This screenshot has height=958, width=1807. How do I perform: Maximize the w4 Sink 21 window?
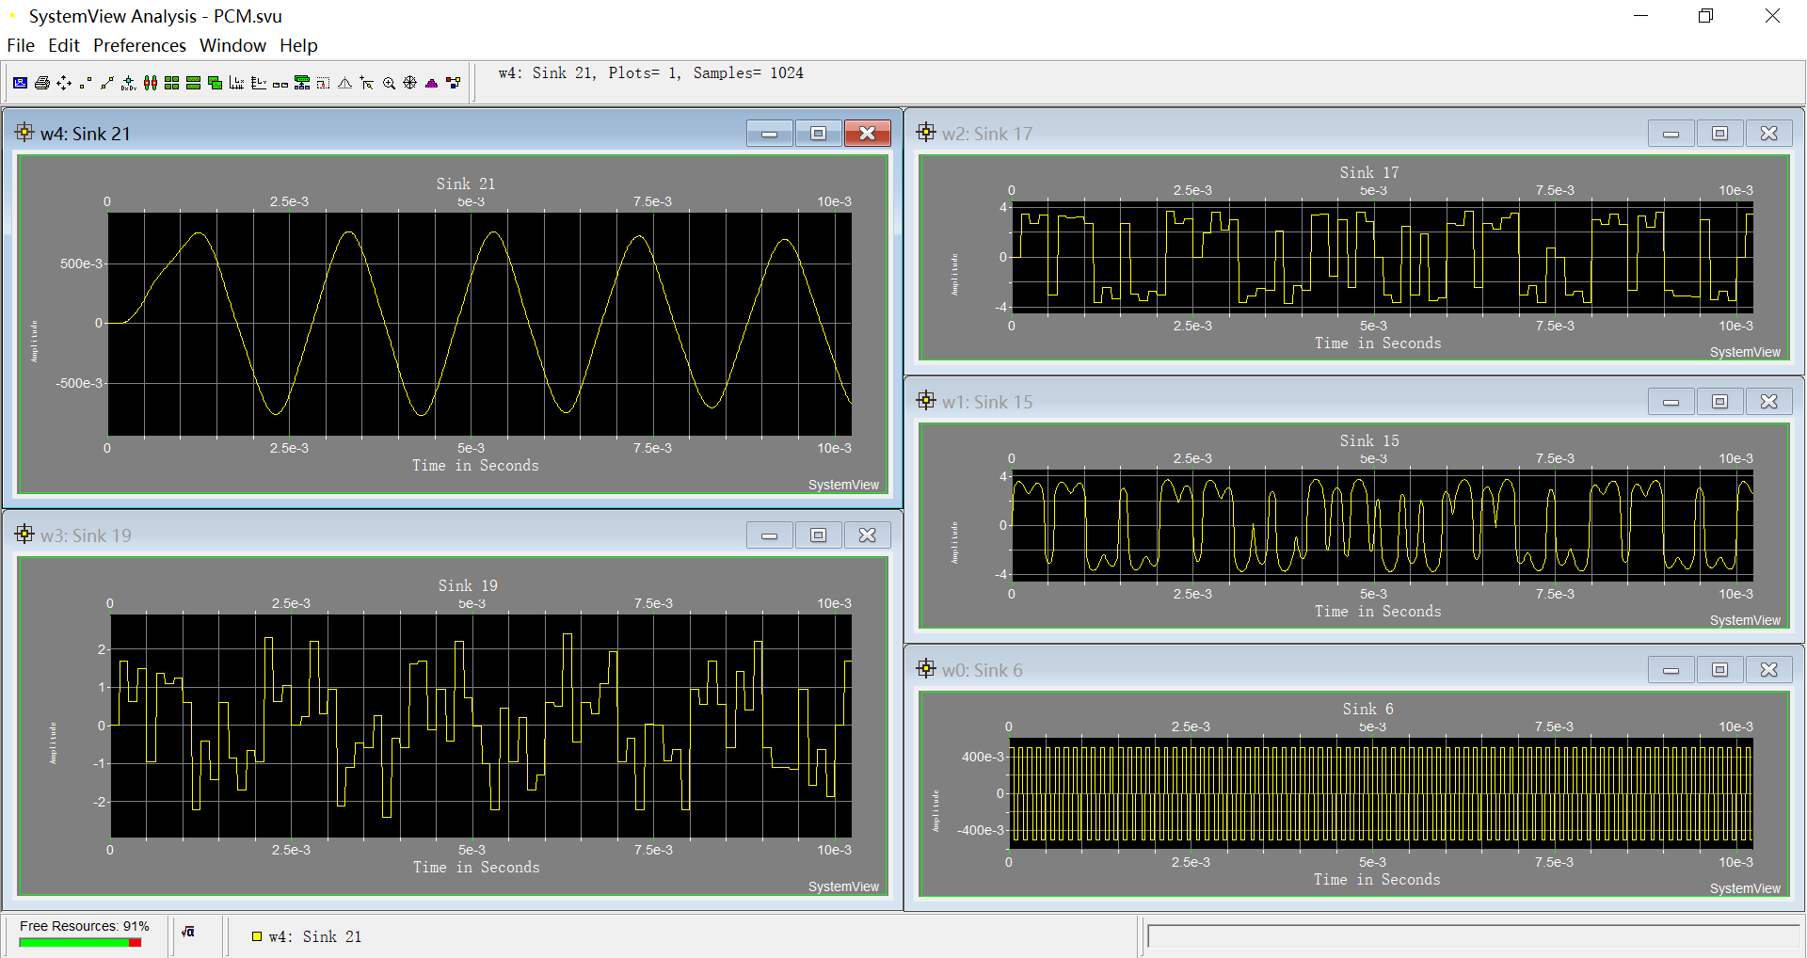(819, 134)
